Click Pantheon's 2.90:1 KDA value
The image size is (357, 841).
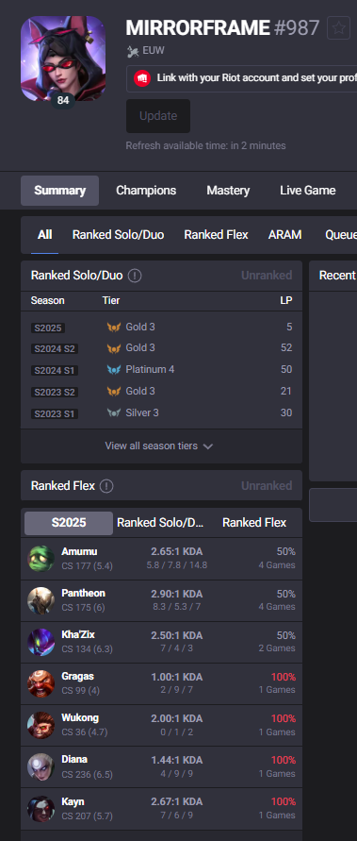pos(177,594)
